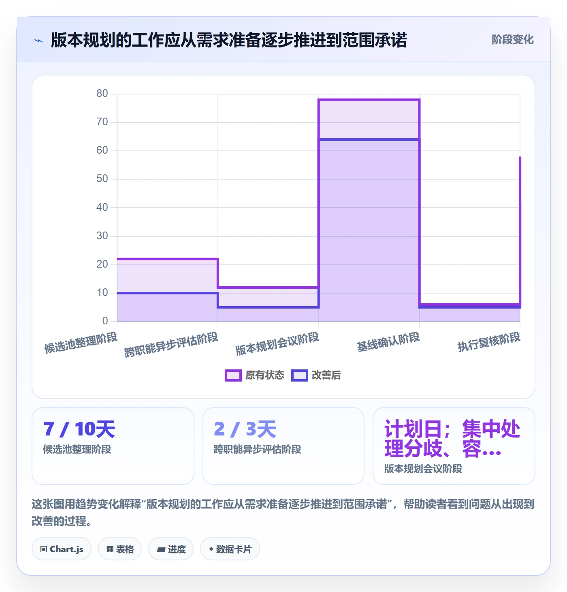Click the 7 / 10天 stat value
567x592 pixels.
[x=79, y=429]
